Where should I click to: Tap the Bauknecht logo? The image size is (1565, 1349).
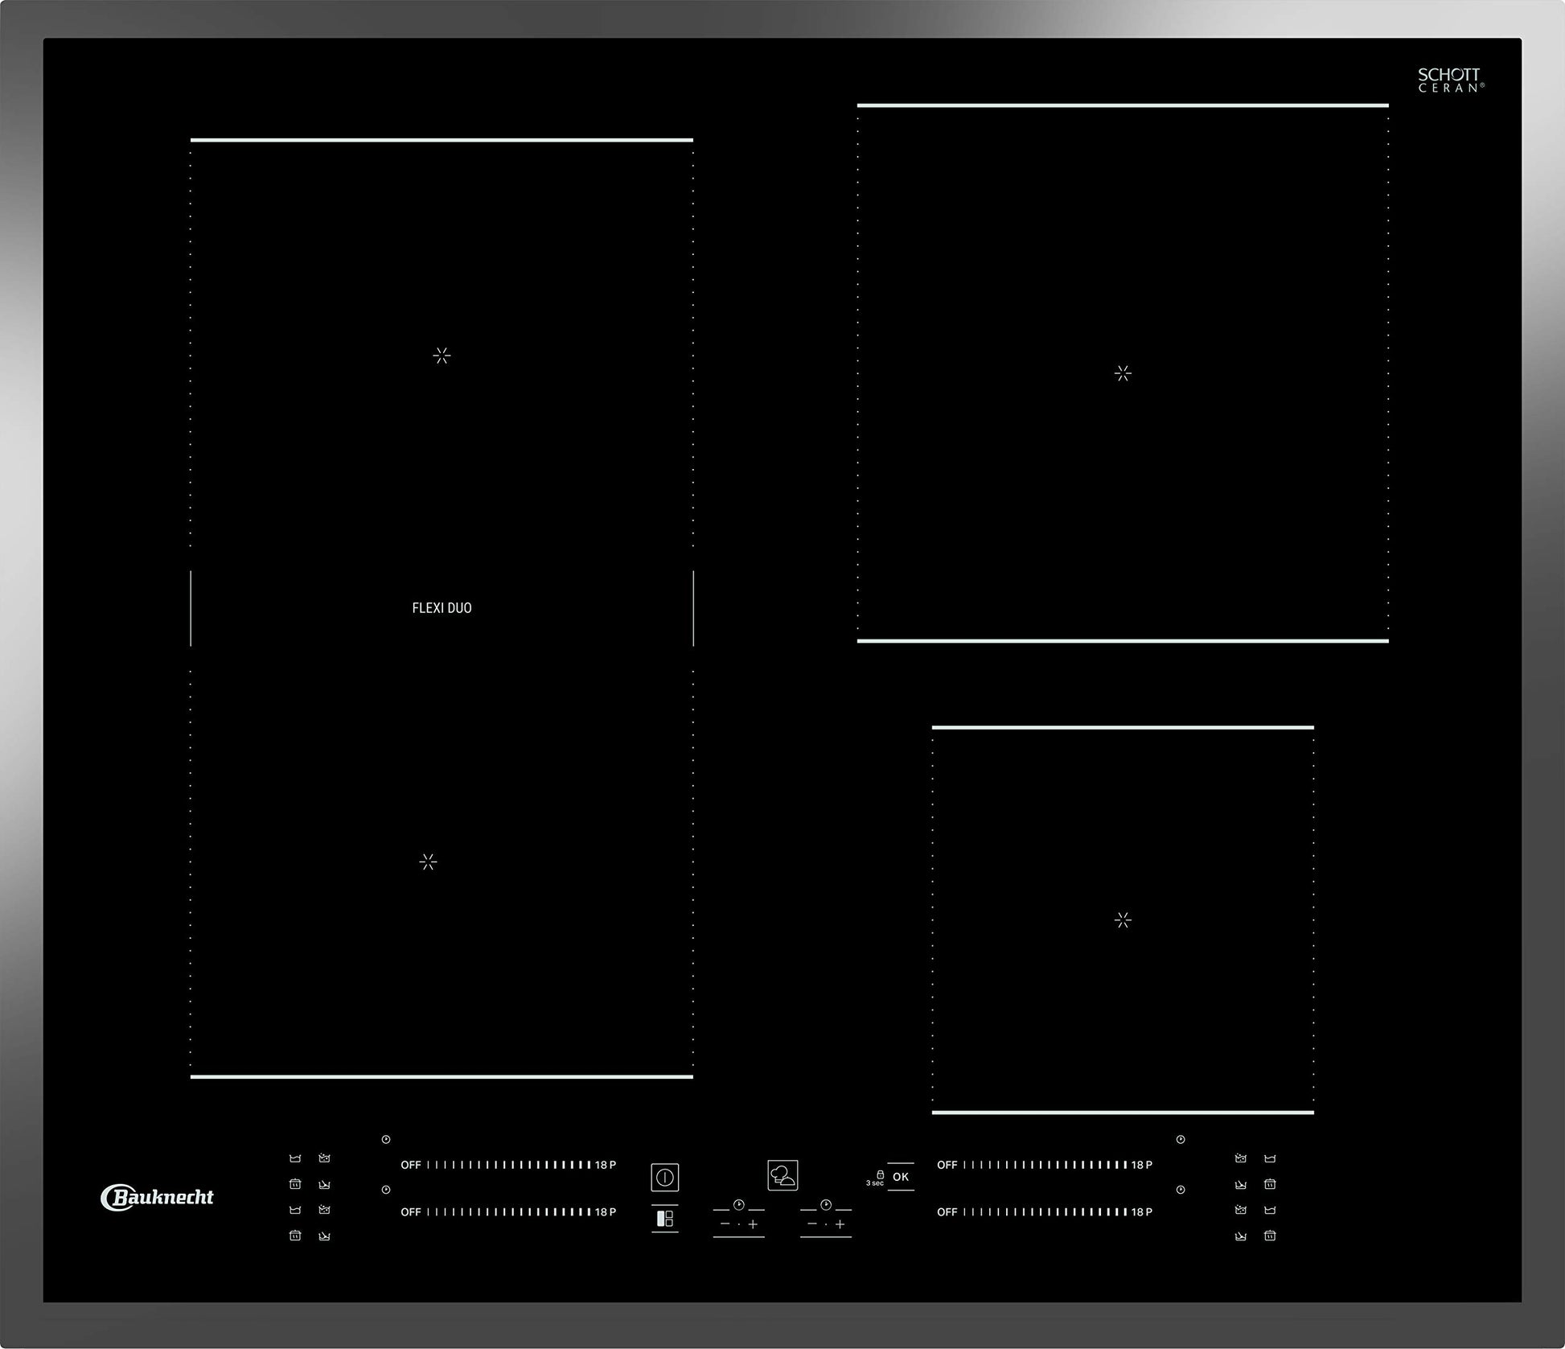[157, 1197]
